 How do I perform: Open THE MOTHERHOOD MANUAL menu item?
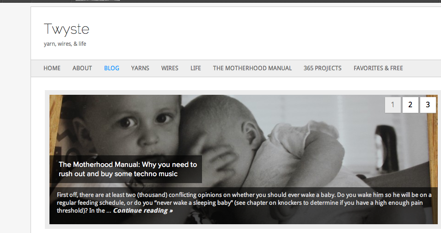click(x=252, y=68)
